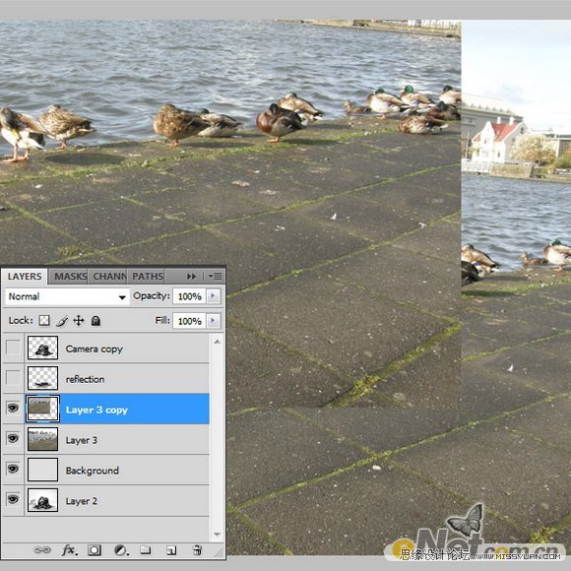The image size is (571, 571).
Task: Create new fill or adjustment layer
Action: pos(121,550)
